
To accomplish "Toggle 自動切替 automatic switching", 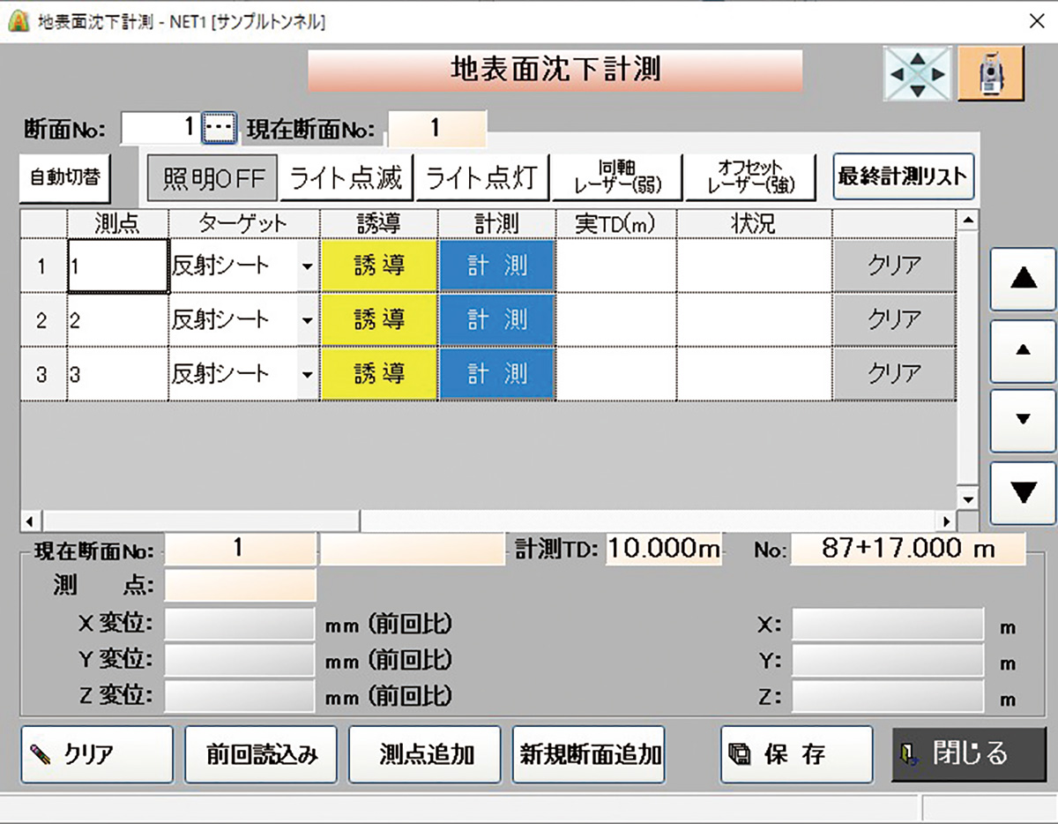I will pyautogui.click(x=63, y=176).
